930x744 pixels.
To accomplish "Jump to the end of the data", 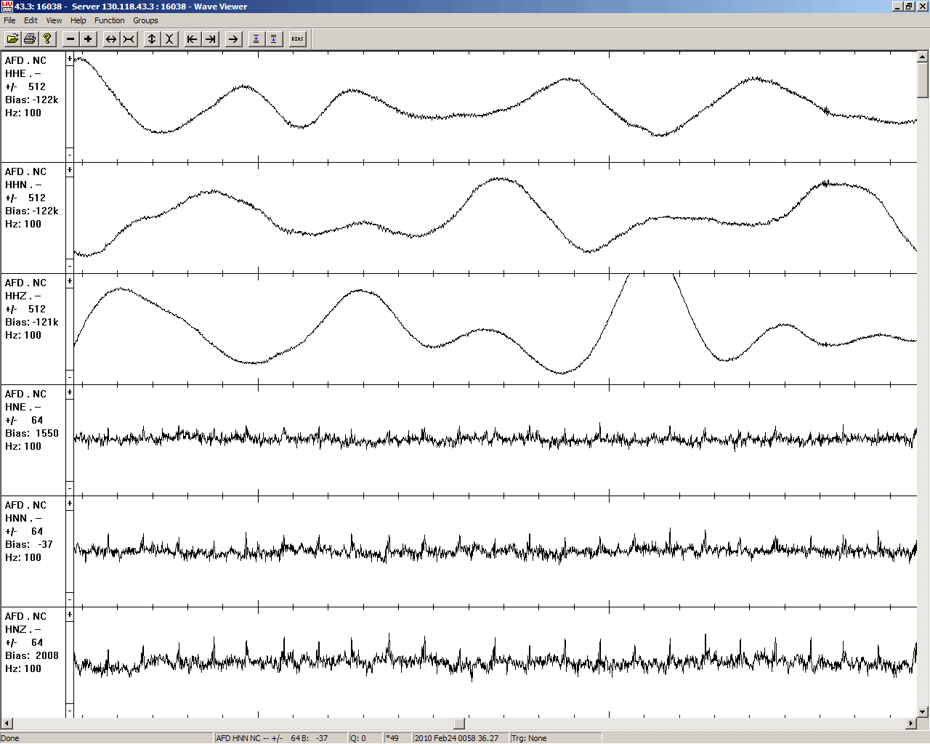I will [x=210, y=39].
